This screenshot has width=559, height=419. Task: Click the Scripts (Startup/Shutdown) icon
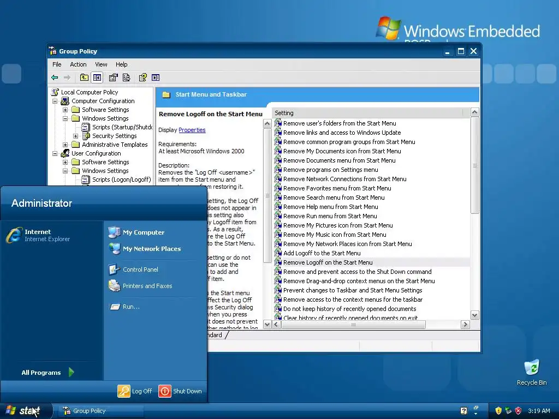point(86,127)
